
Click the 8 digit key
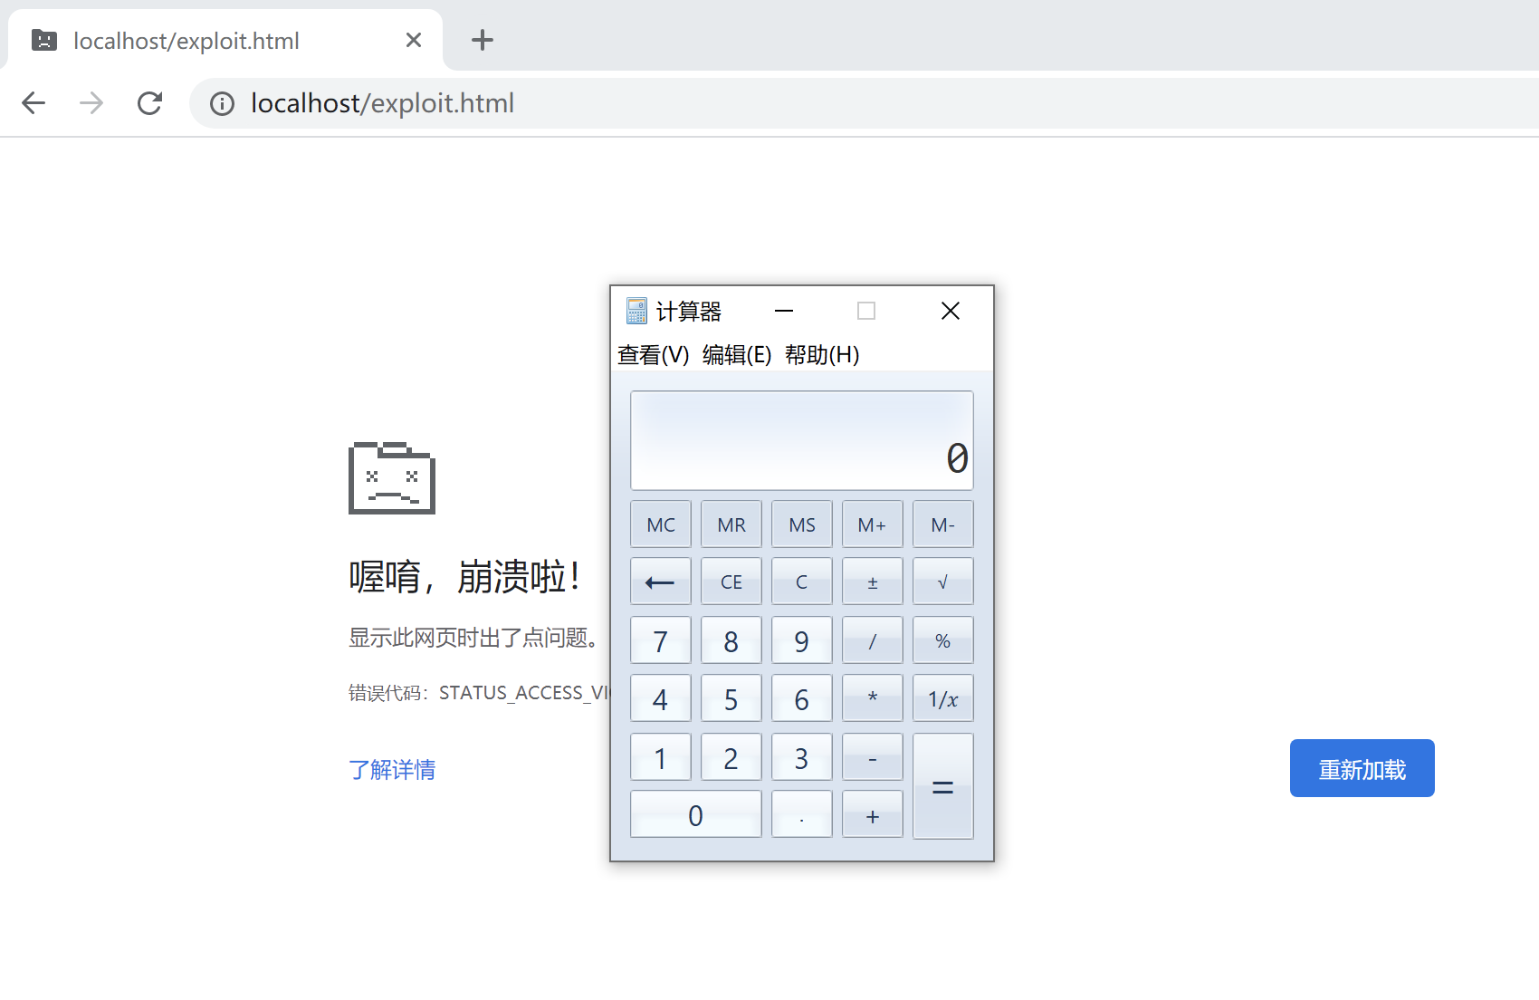tap(731, 640)
